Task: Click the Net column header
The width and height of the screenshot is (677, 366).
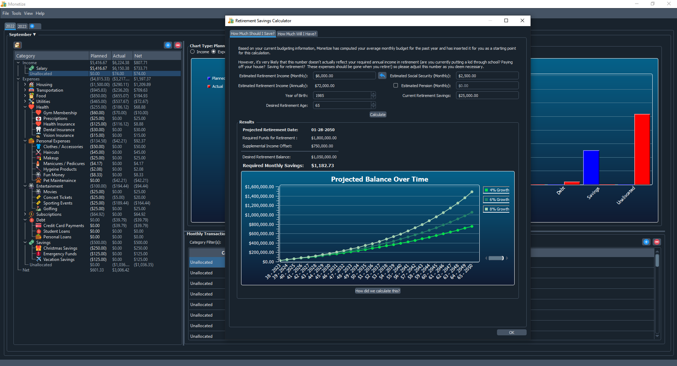Action: [157, 56]
